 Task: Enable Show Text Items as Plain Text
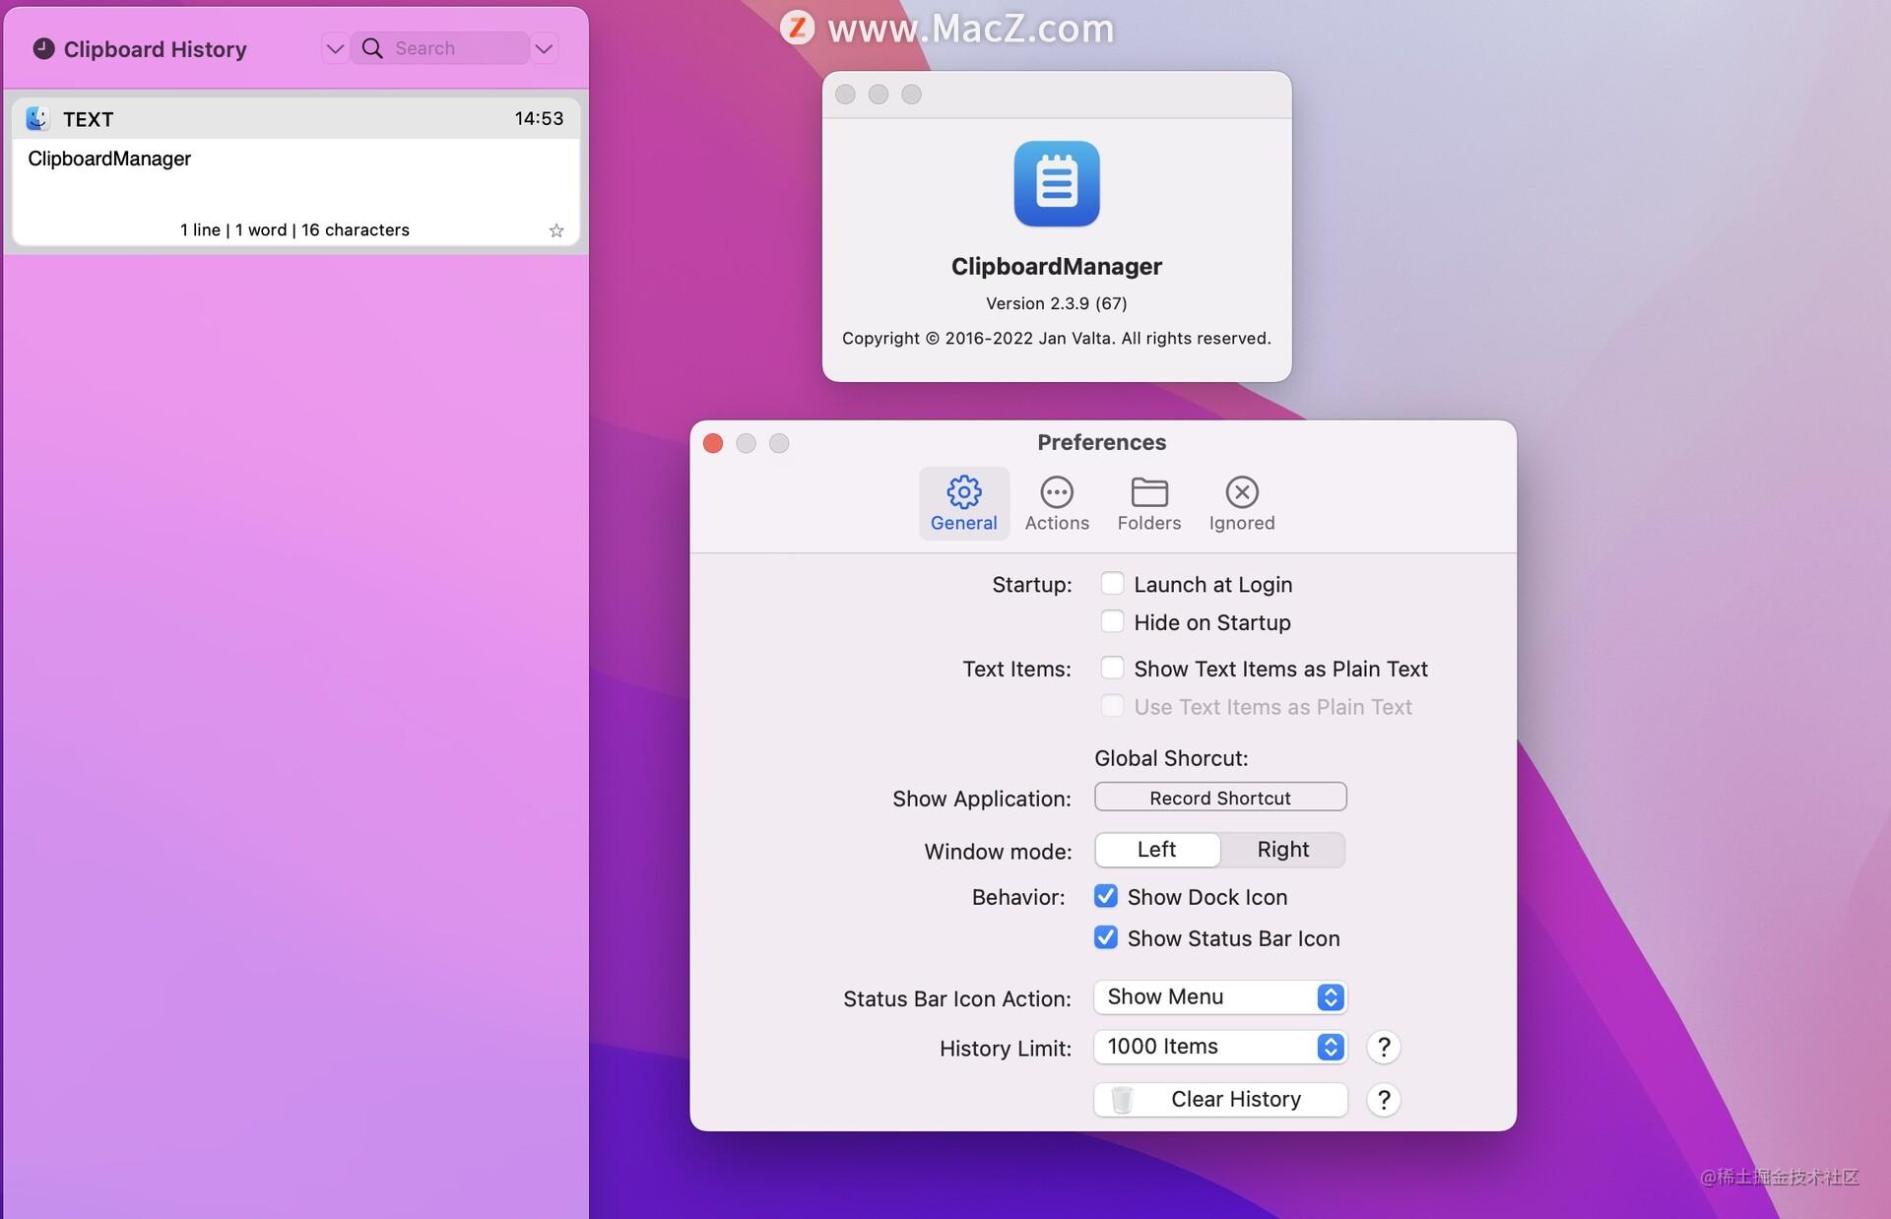(x=1113, y=667)
